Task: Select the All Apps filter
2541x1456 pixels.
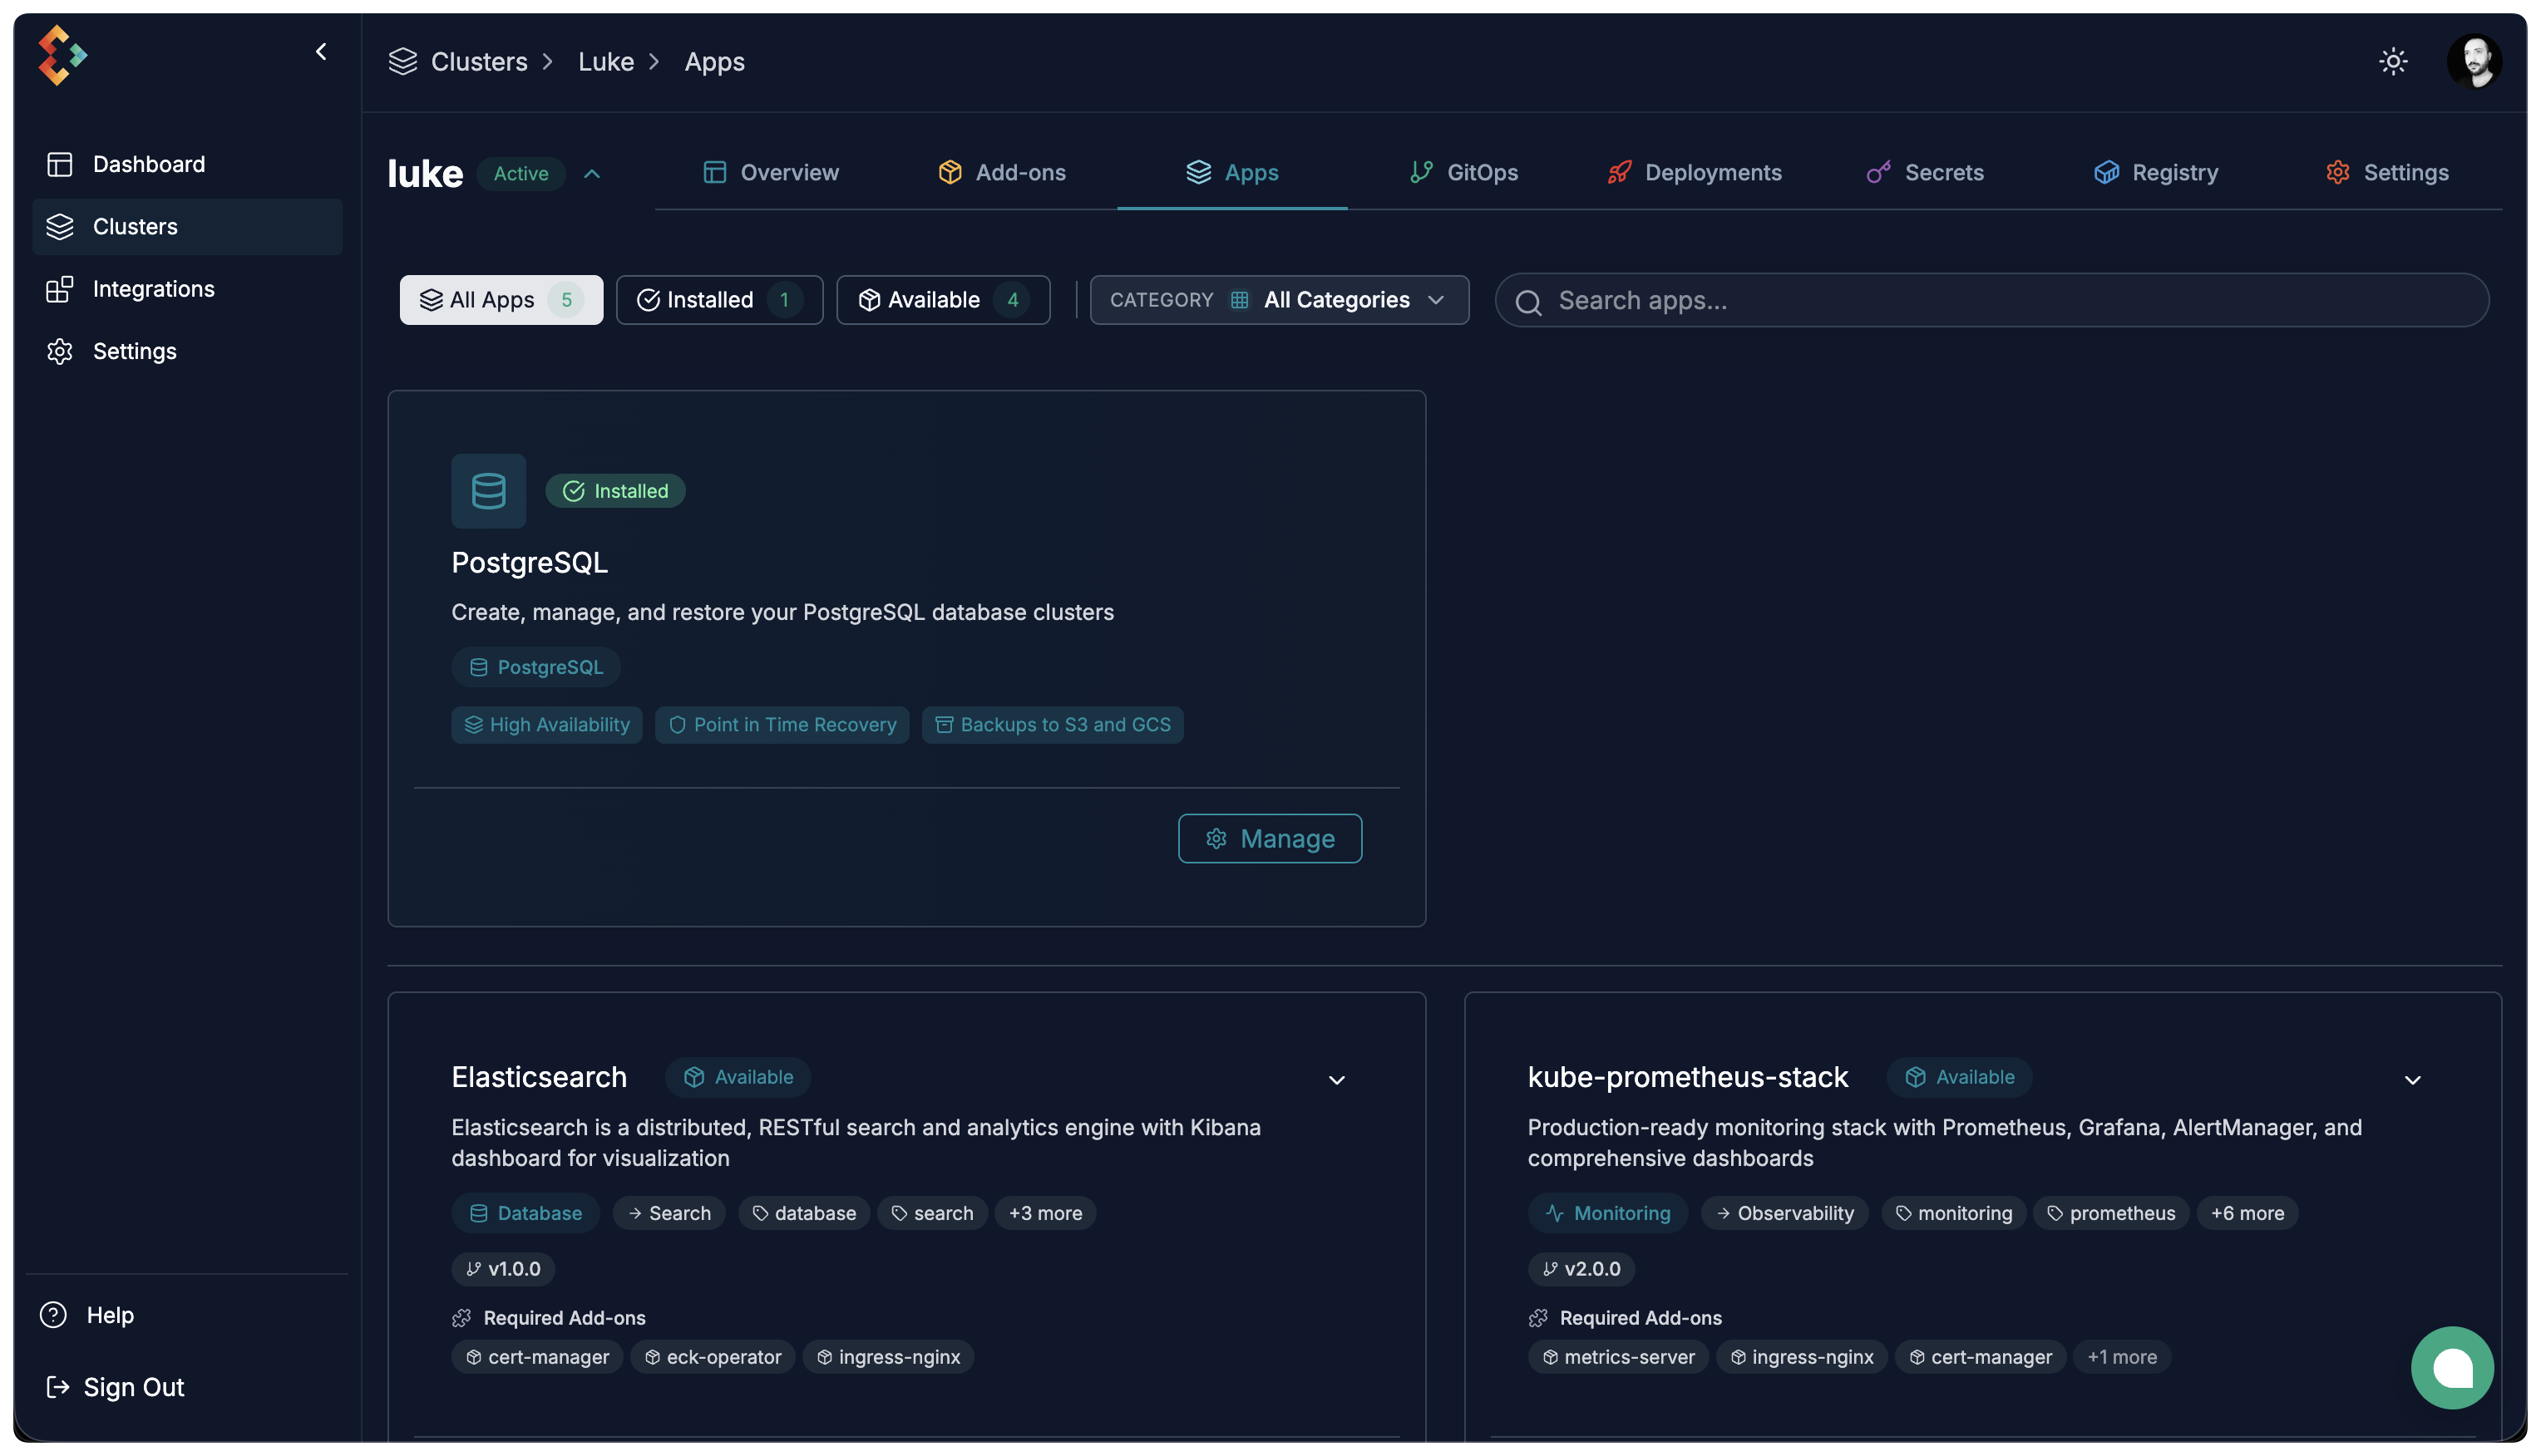Action: point(501,300)
